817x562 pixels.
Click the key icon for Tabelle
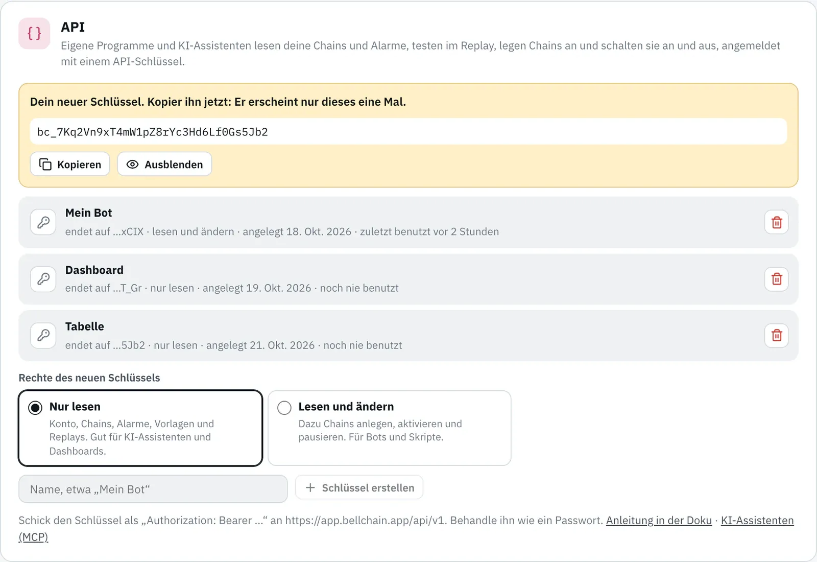[43, 335]
